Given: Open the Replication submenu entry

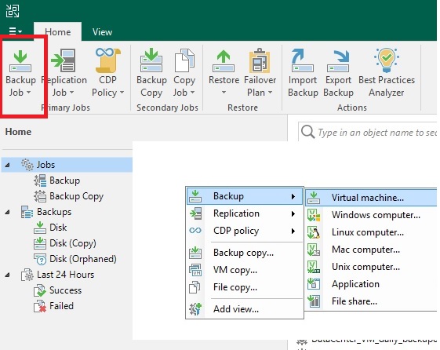Looking at the screenshot, I should point(245,213).
